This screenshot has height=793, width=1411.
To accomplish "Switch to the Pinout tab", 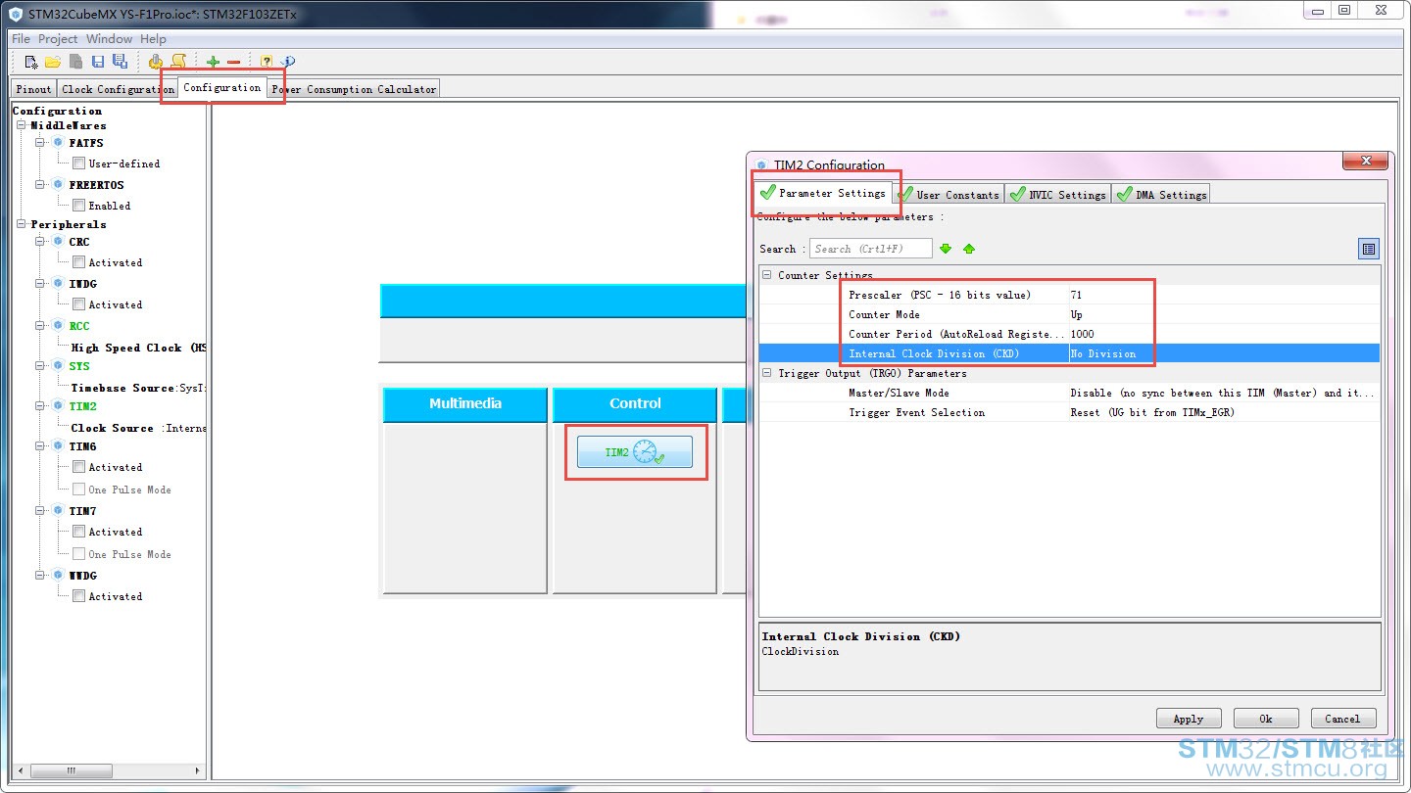I will pyautogui.click(x=33, y=89).
